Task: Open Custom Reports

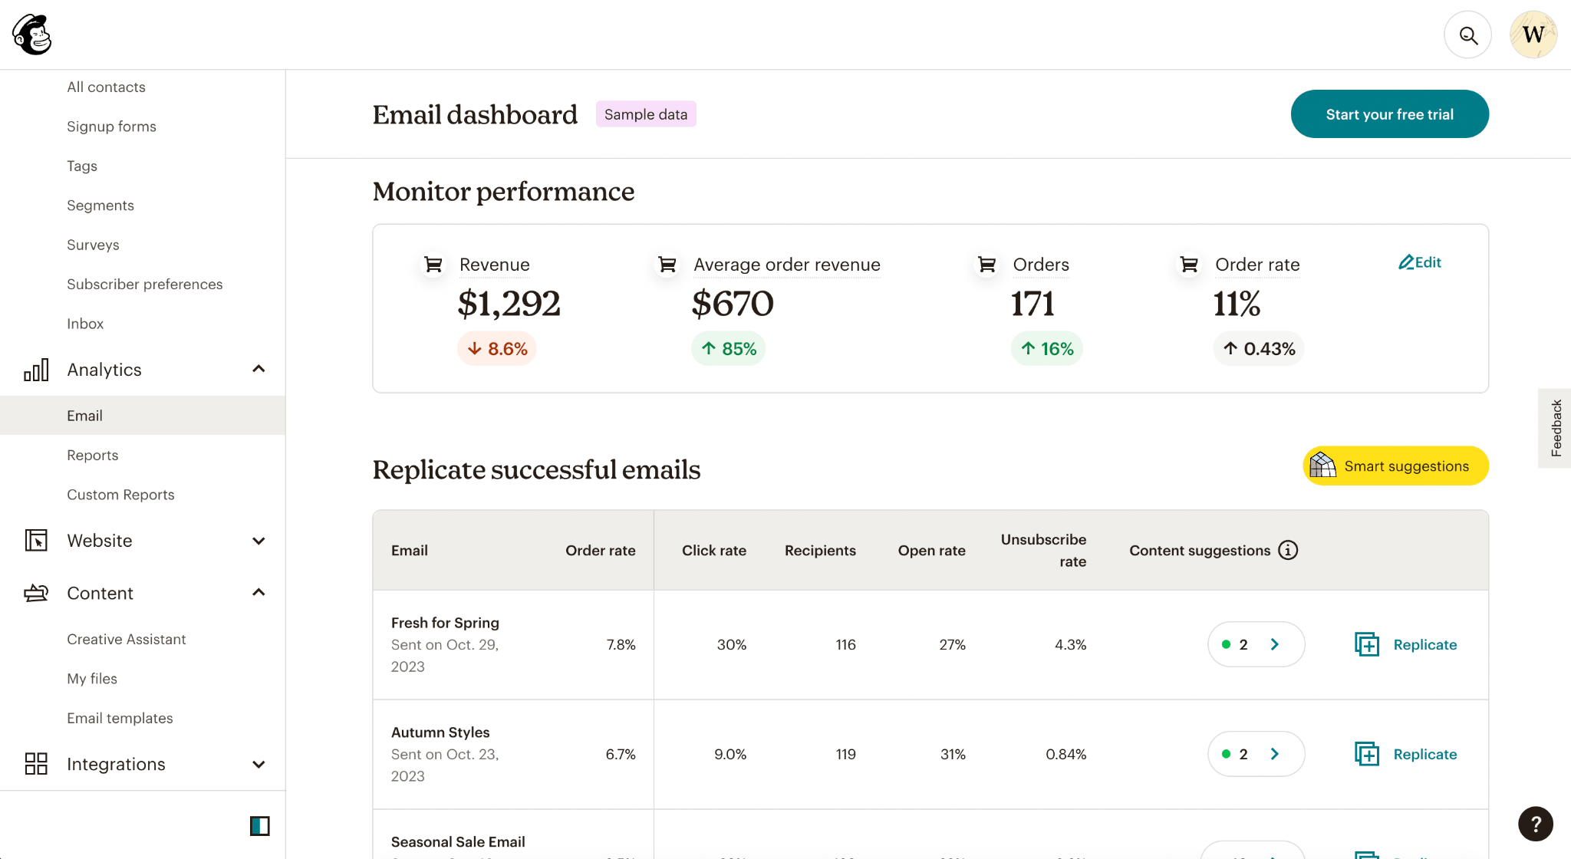Action: [120, 495]
